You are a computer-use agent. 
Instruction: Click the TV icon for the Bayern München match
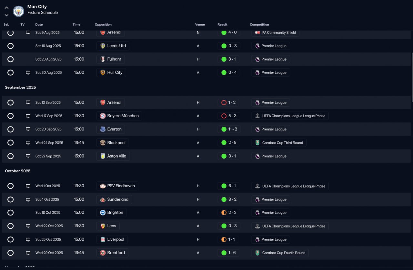tap(28, 116)
